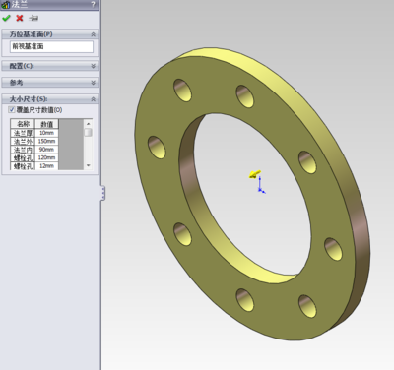Click the 法兰 feature icon in panel title
This screenshot has height=370, width=394.
[5, 4]
